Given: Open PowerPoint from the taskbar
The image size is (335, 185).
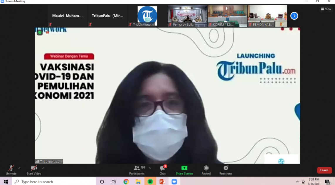Looking at the screenshot, I should (x=162, y=181).
